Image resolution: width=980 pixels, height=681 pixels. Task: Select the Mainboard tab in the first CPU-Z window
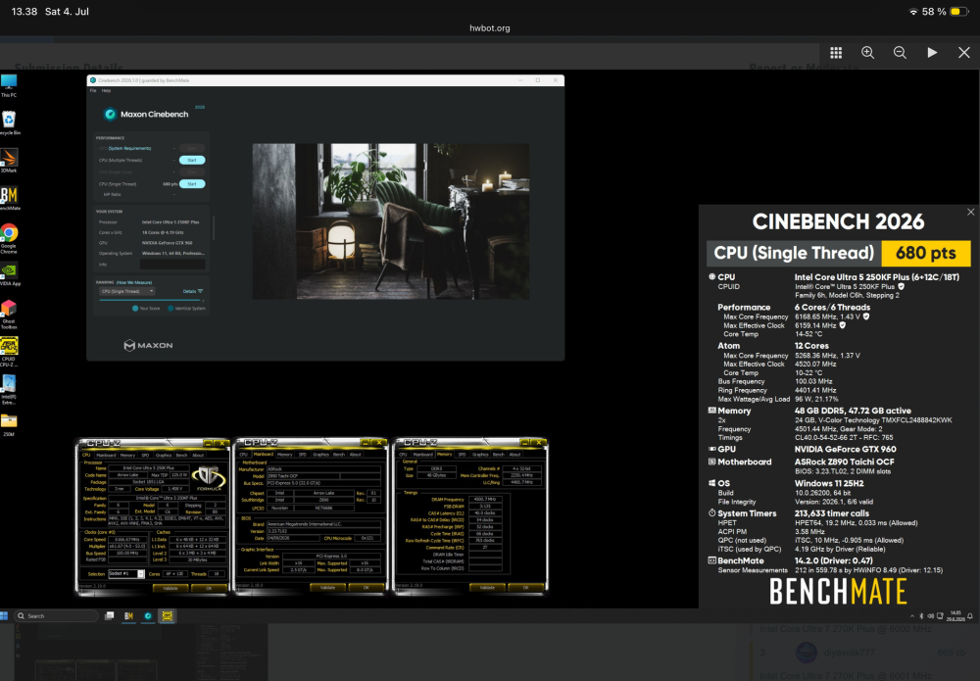tap(106, 455)
